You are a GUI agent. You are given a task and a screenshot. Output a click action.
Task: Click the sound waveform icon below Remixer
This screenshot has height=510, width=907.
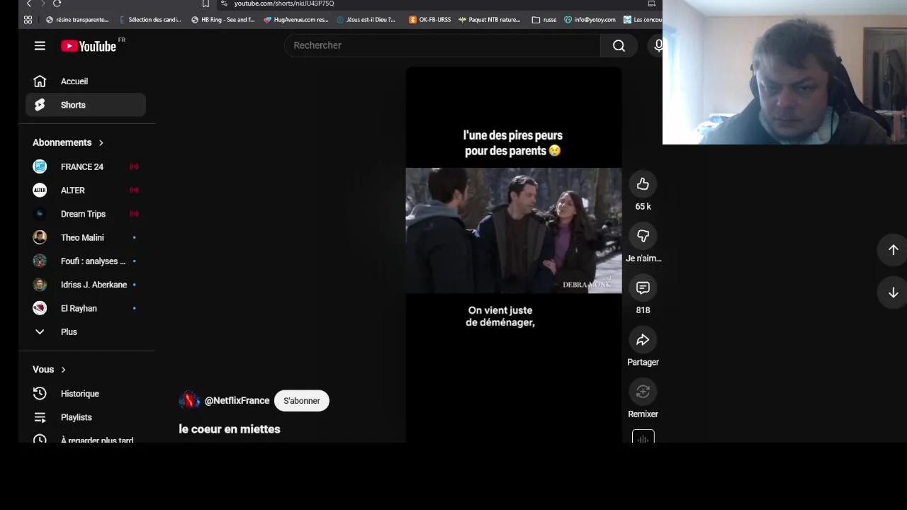tap(643, 437)
